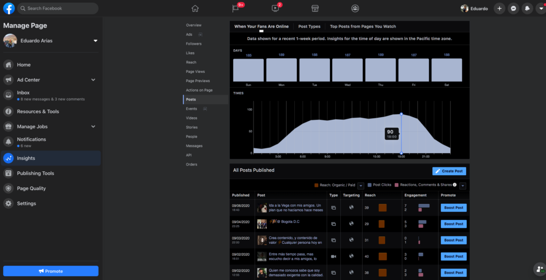546x280 pixels.
Task: Select Followers in Insights list
Action: [x=194, y=44]
